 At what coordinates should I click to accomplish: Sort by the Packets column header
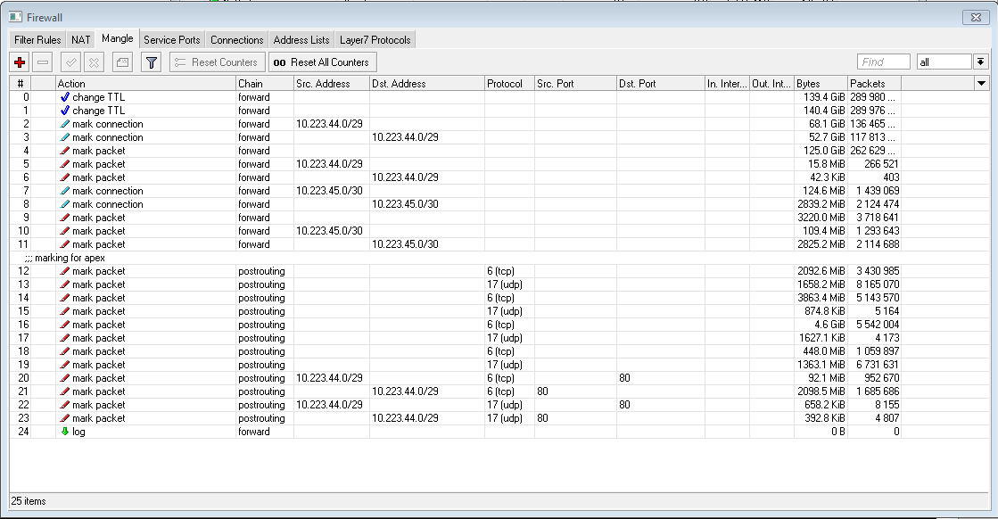coord(874,83)
